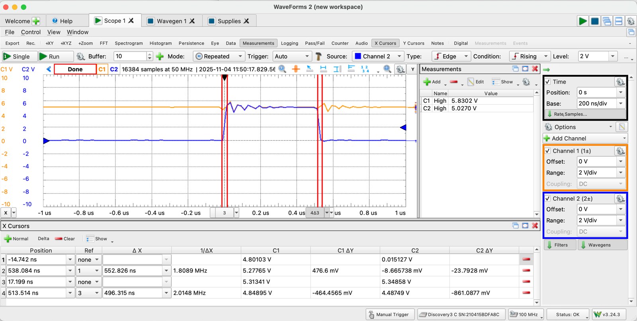This screenshot has width=637, height=321.
Task: Toggle the Channel 2 (2±) checkbox
Action: click(x=548, y=198)
